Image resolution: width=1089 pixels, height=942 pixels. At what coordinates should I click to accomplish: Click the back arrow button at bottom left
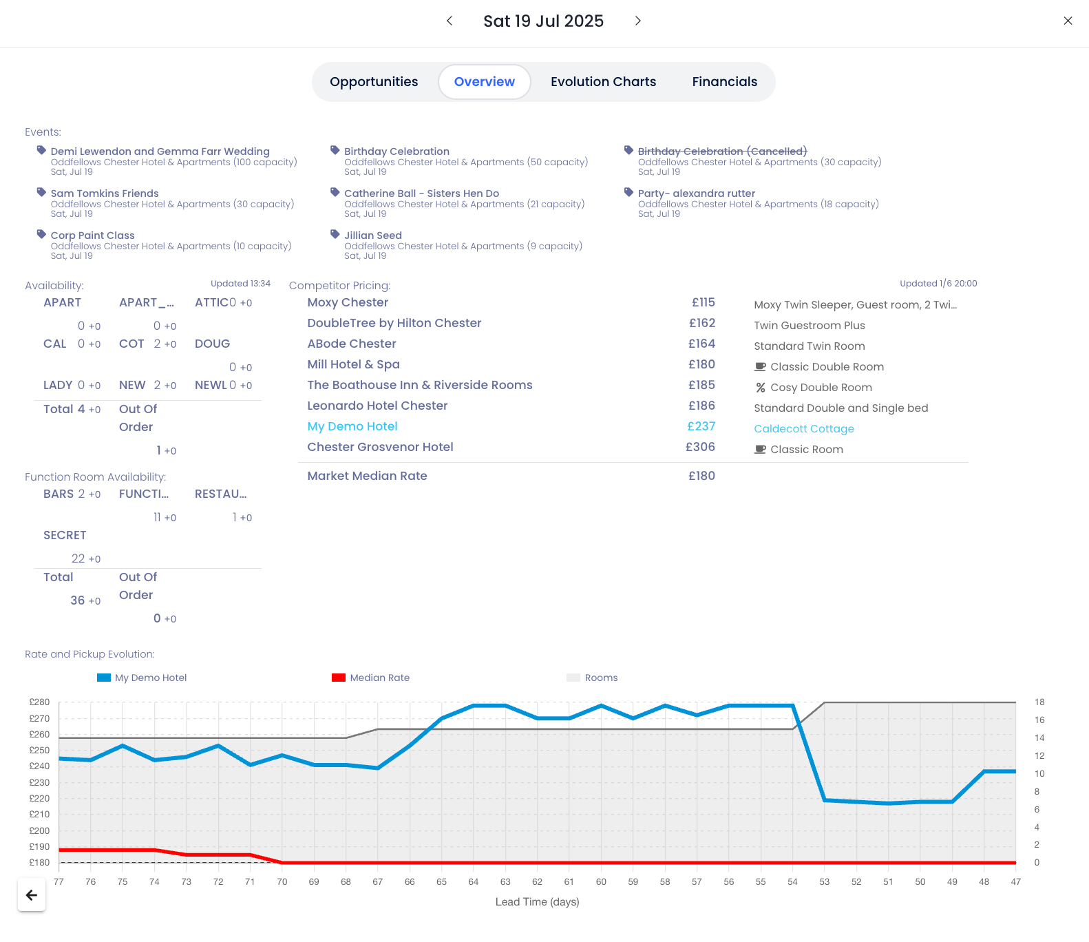point(32,895)
